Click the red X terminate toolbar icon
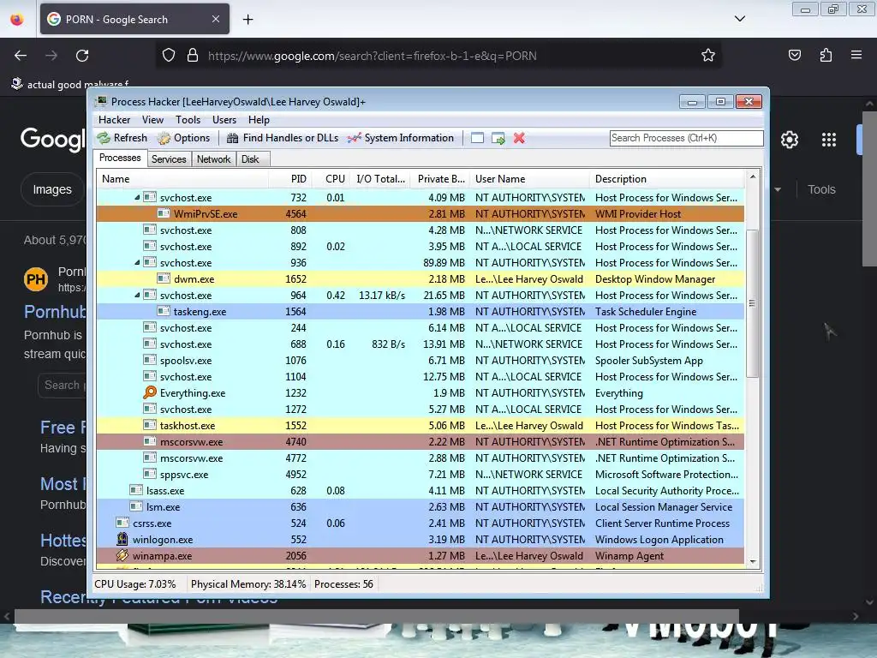 [519, 138]
